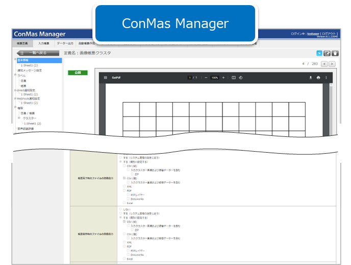Check the last Excel checkbox at bottom
Screen dimensions: 351x265
124,259
